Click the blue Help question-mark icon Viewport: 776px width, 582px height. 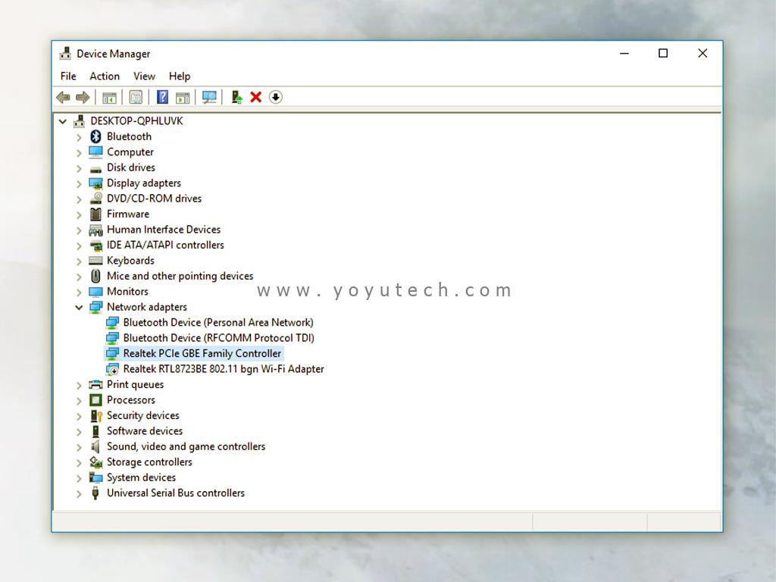(x=162, y=97)
